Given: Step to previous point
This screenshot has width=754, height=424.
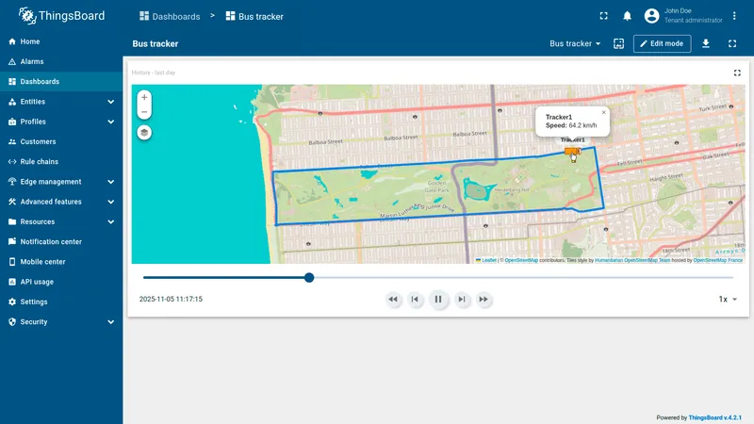Looking at the screenshot, I should [415, 299].
